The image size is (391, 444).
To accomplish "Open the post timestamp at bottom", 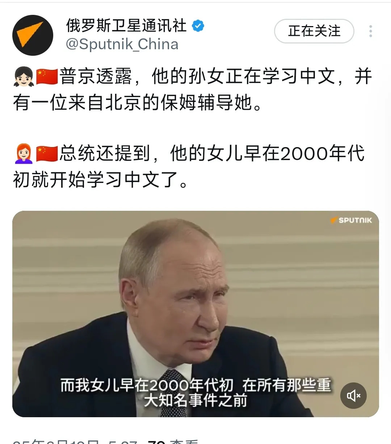I will click(75, 441).
